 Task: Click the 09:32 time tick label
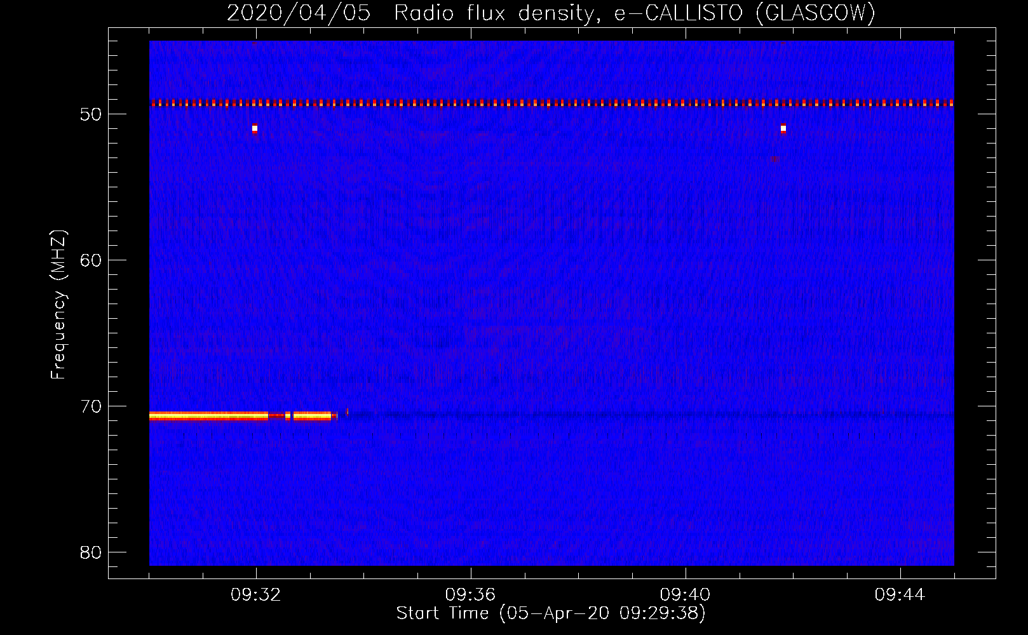pyautogui.click(x=256, y=595)
